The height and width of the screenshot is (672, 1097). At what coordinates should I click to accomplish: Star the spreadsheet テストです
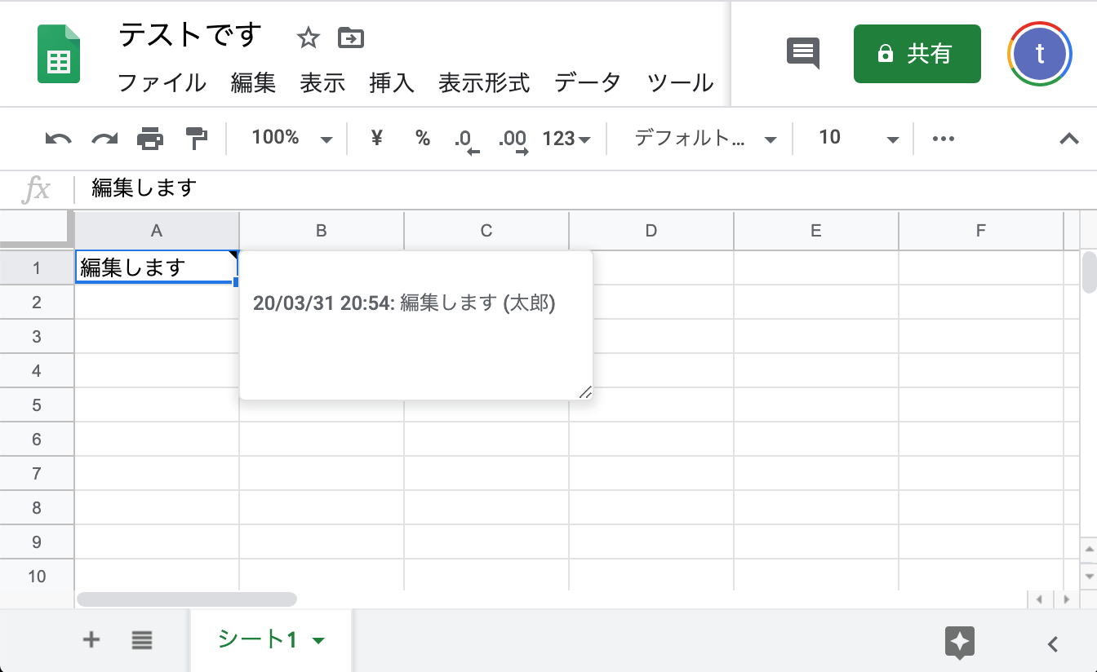coord(308,38)
